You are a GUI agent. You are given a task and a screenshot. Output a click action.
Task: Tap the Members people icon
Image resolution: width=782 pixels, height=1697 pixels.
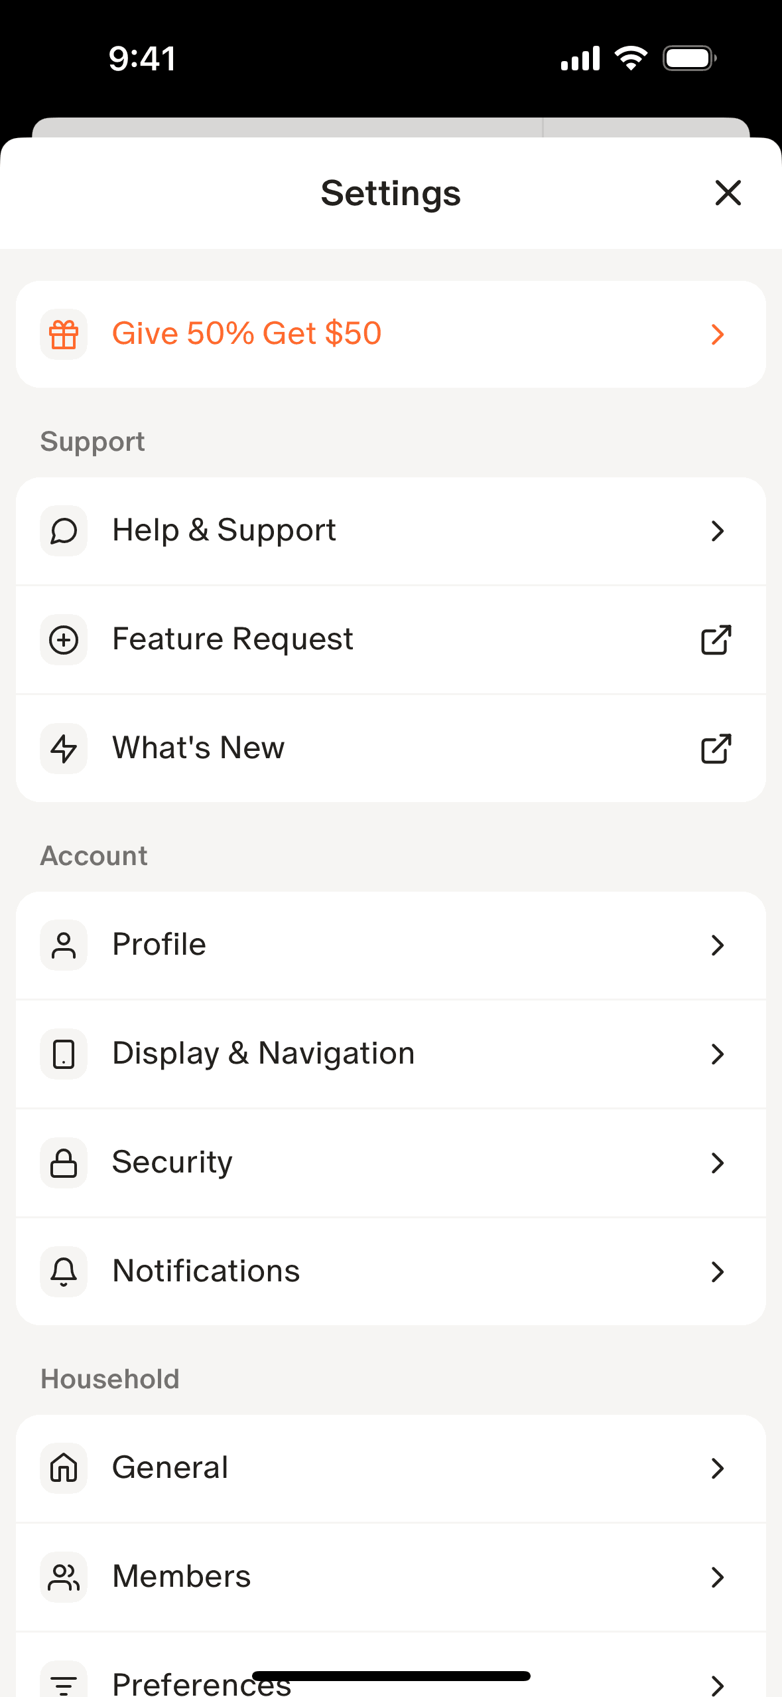64,1577
